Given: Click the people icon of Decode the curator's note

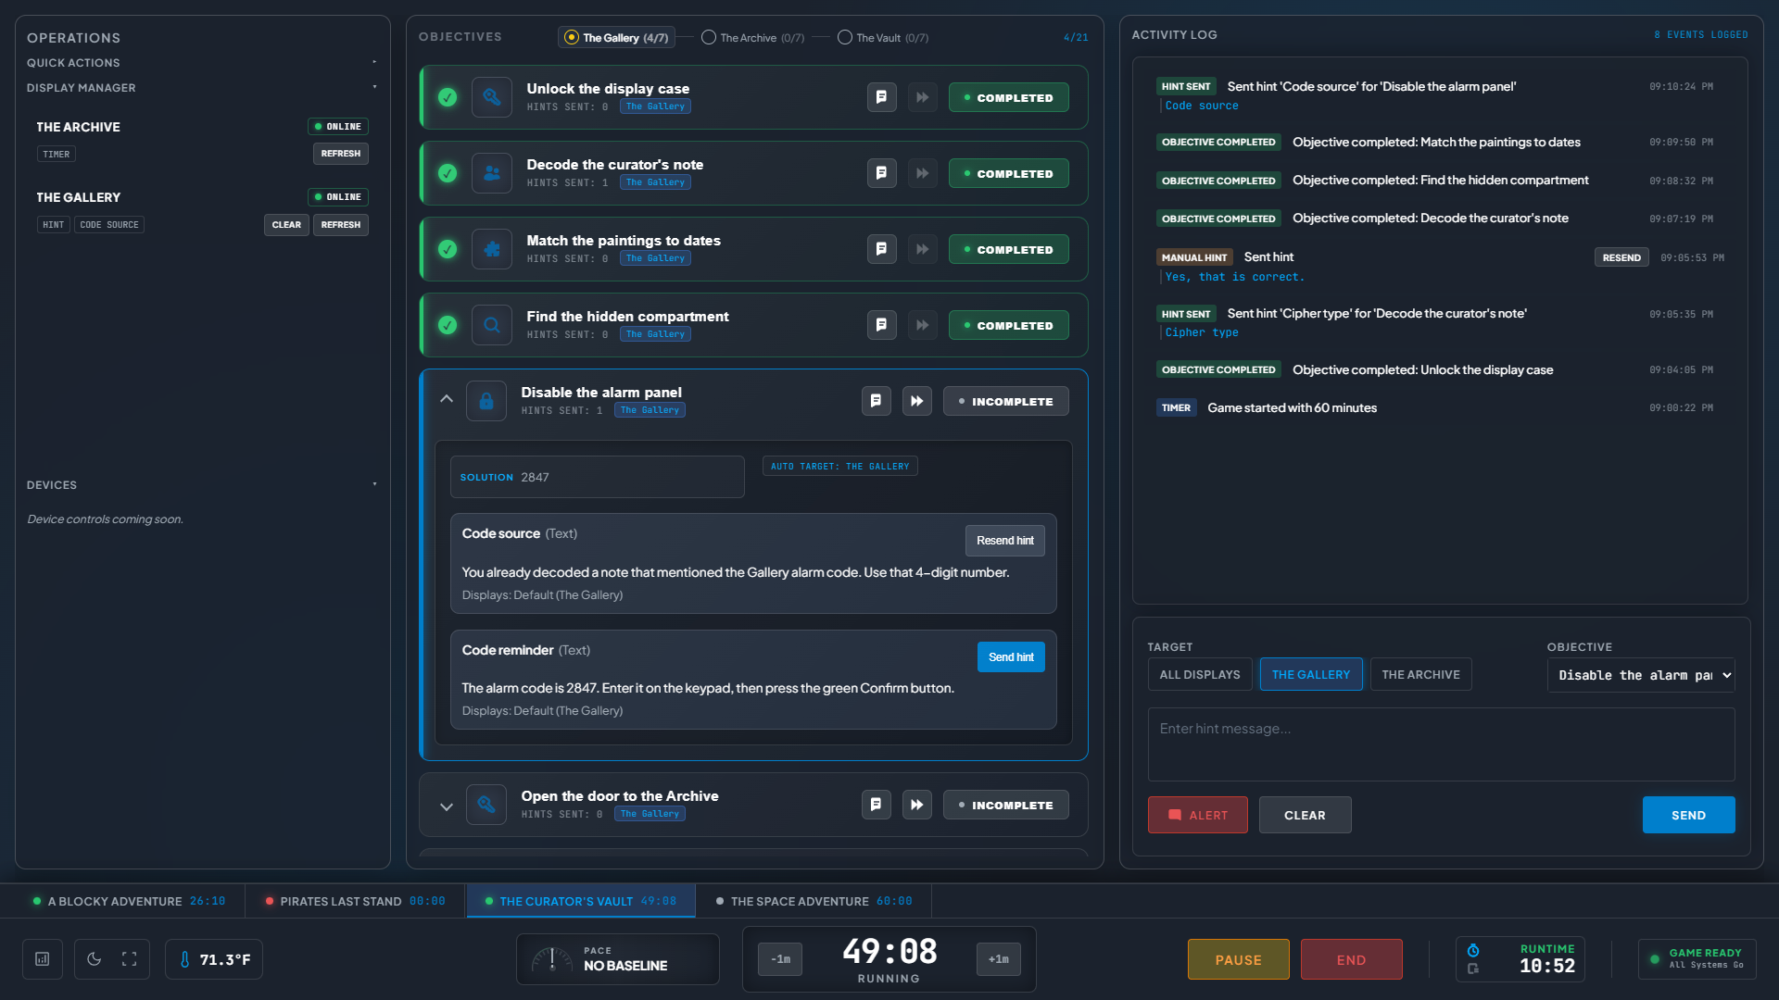Looking at the screenshot, I should [492, 173].
